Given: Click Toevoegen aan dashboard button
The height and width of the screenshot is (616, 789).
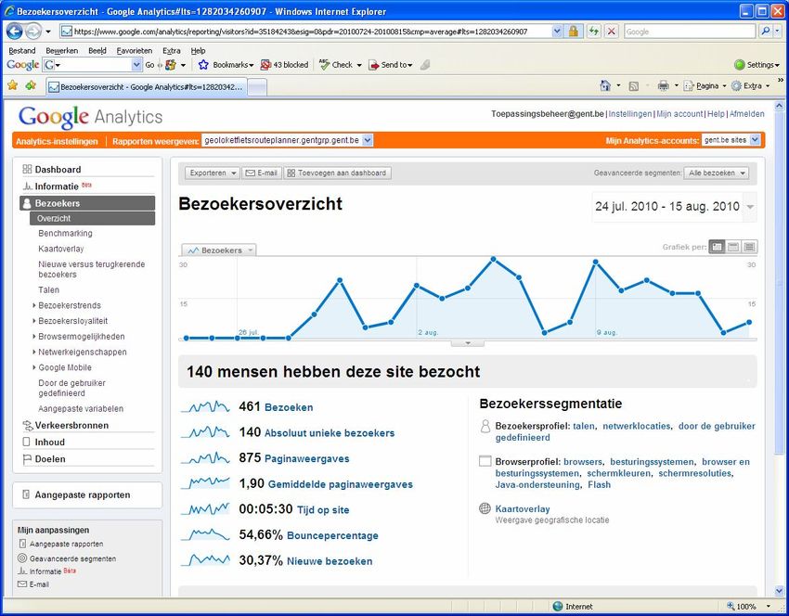Looking at the screenshot, I should coord(337,173).
